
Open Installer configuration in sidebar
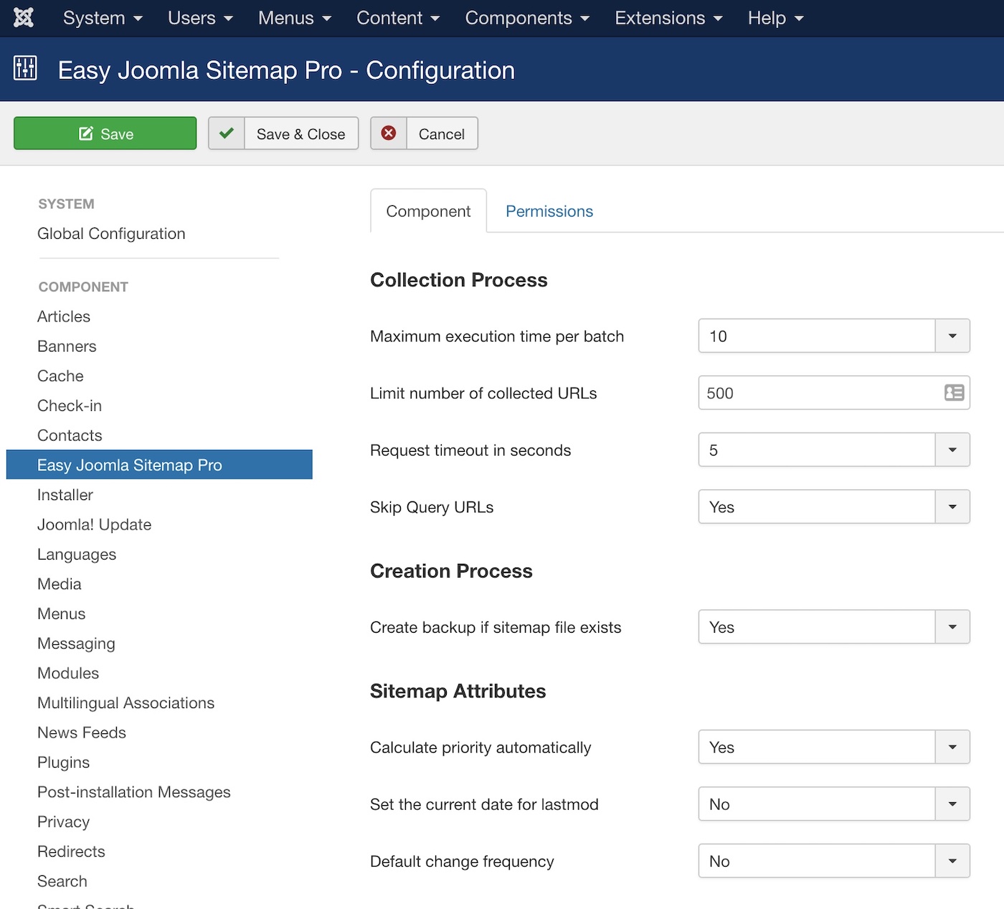[x=65, y=495]
